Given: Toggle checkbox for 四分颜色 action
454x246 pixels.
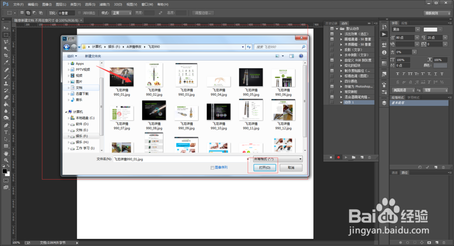Looking at the screenshot, I should click(332, 81).
